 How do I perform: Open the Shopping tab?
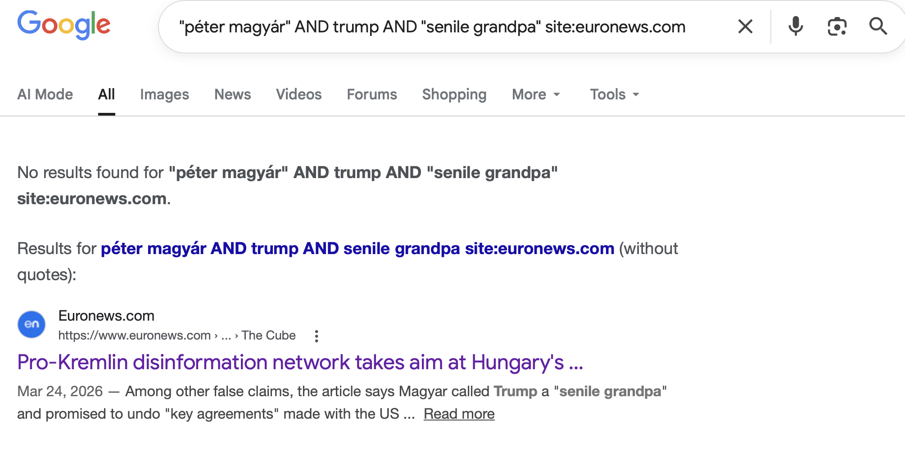click(x=454, y=94)
